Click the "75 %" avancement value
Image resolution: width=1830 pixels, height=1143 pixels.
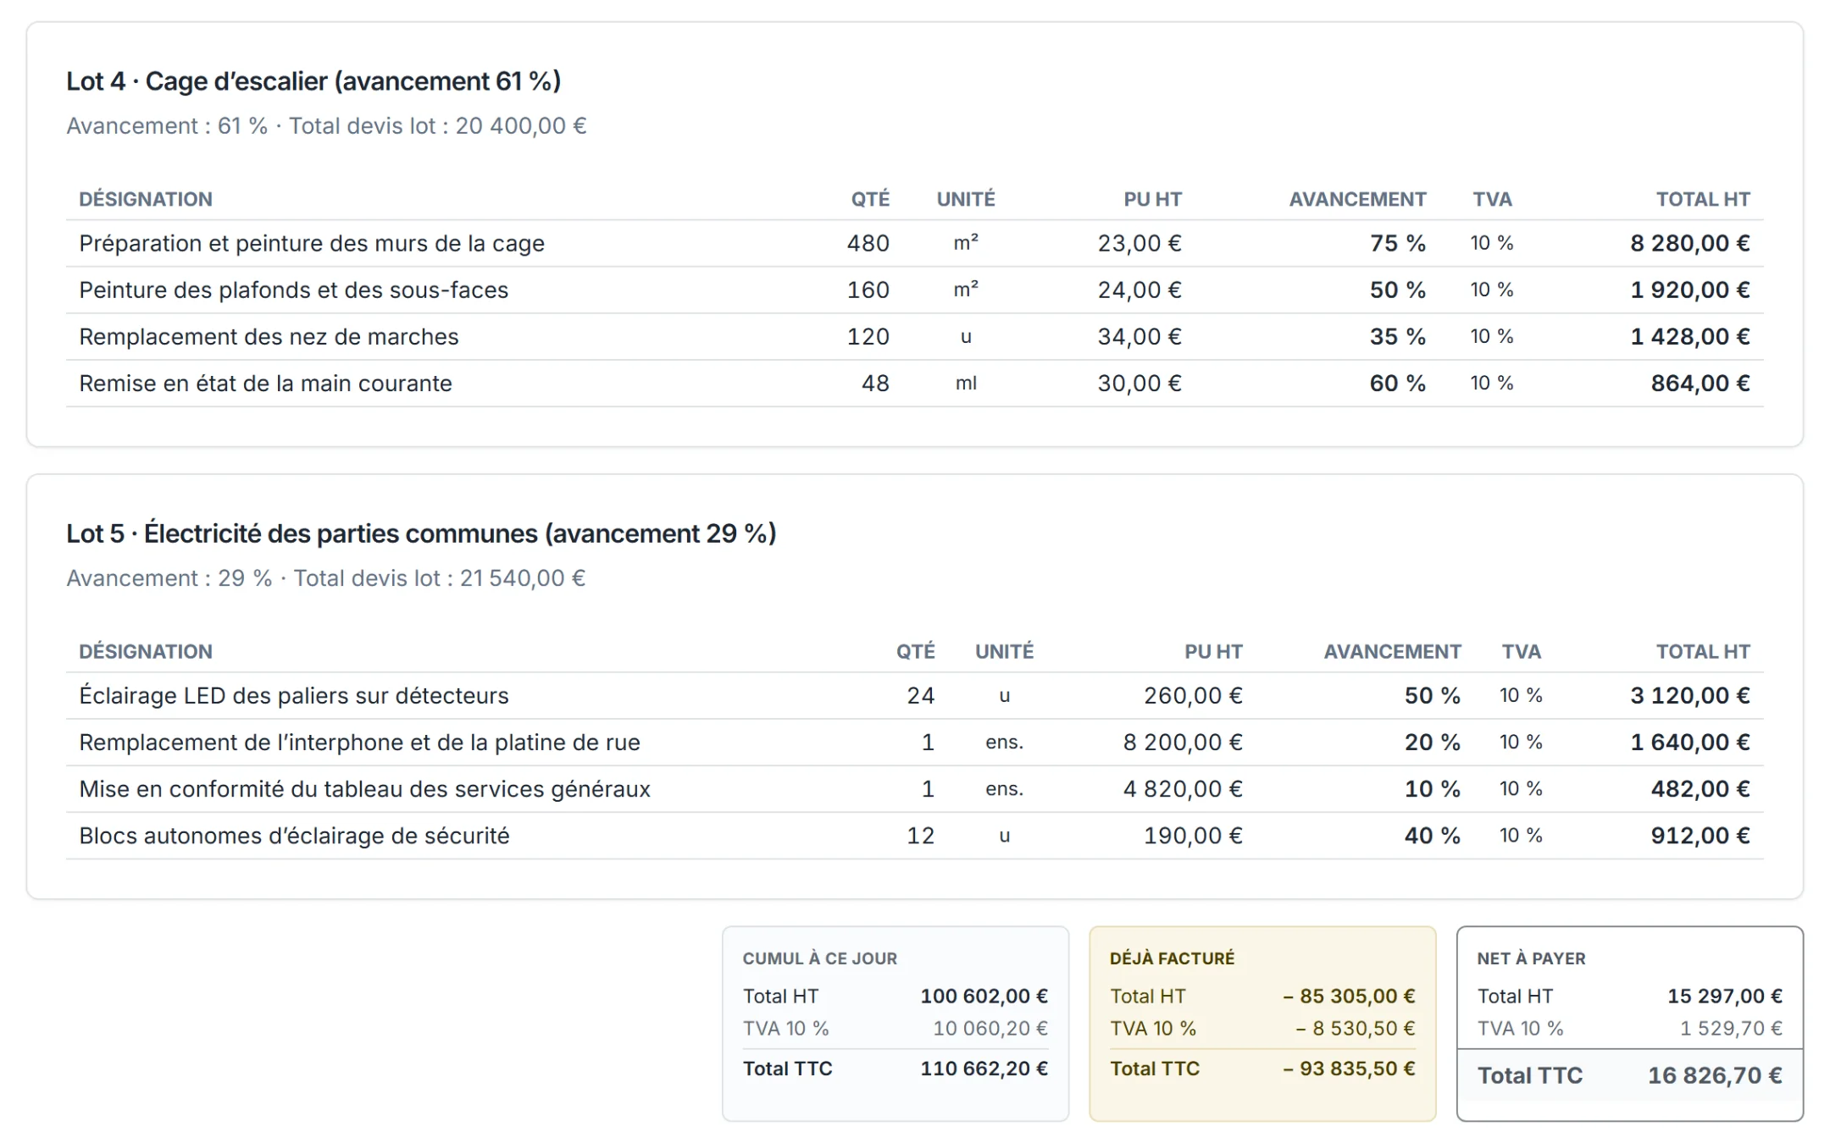point(1398,244)
